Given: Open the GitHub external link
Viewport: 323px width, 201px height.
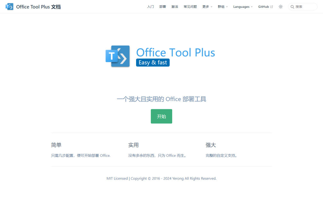Looking at the screenshot, I should click(x=265, y=7).
